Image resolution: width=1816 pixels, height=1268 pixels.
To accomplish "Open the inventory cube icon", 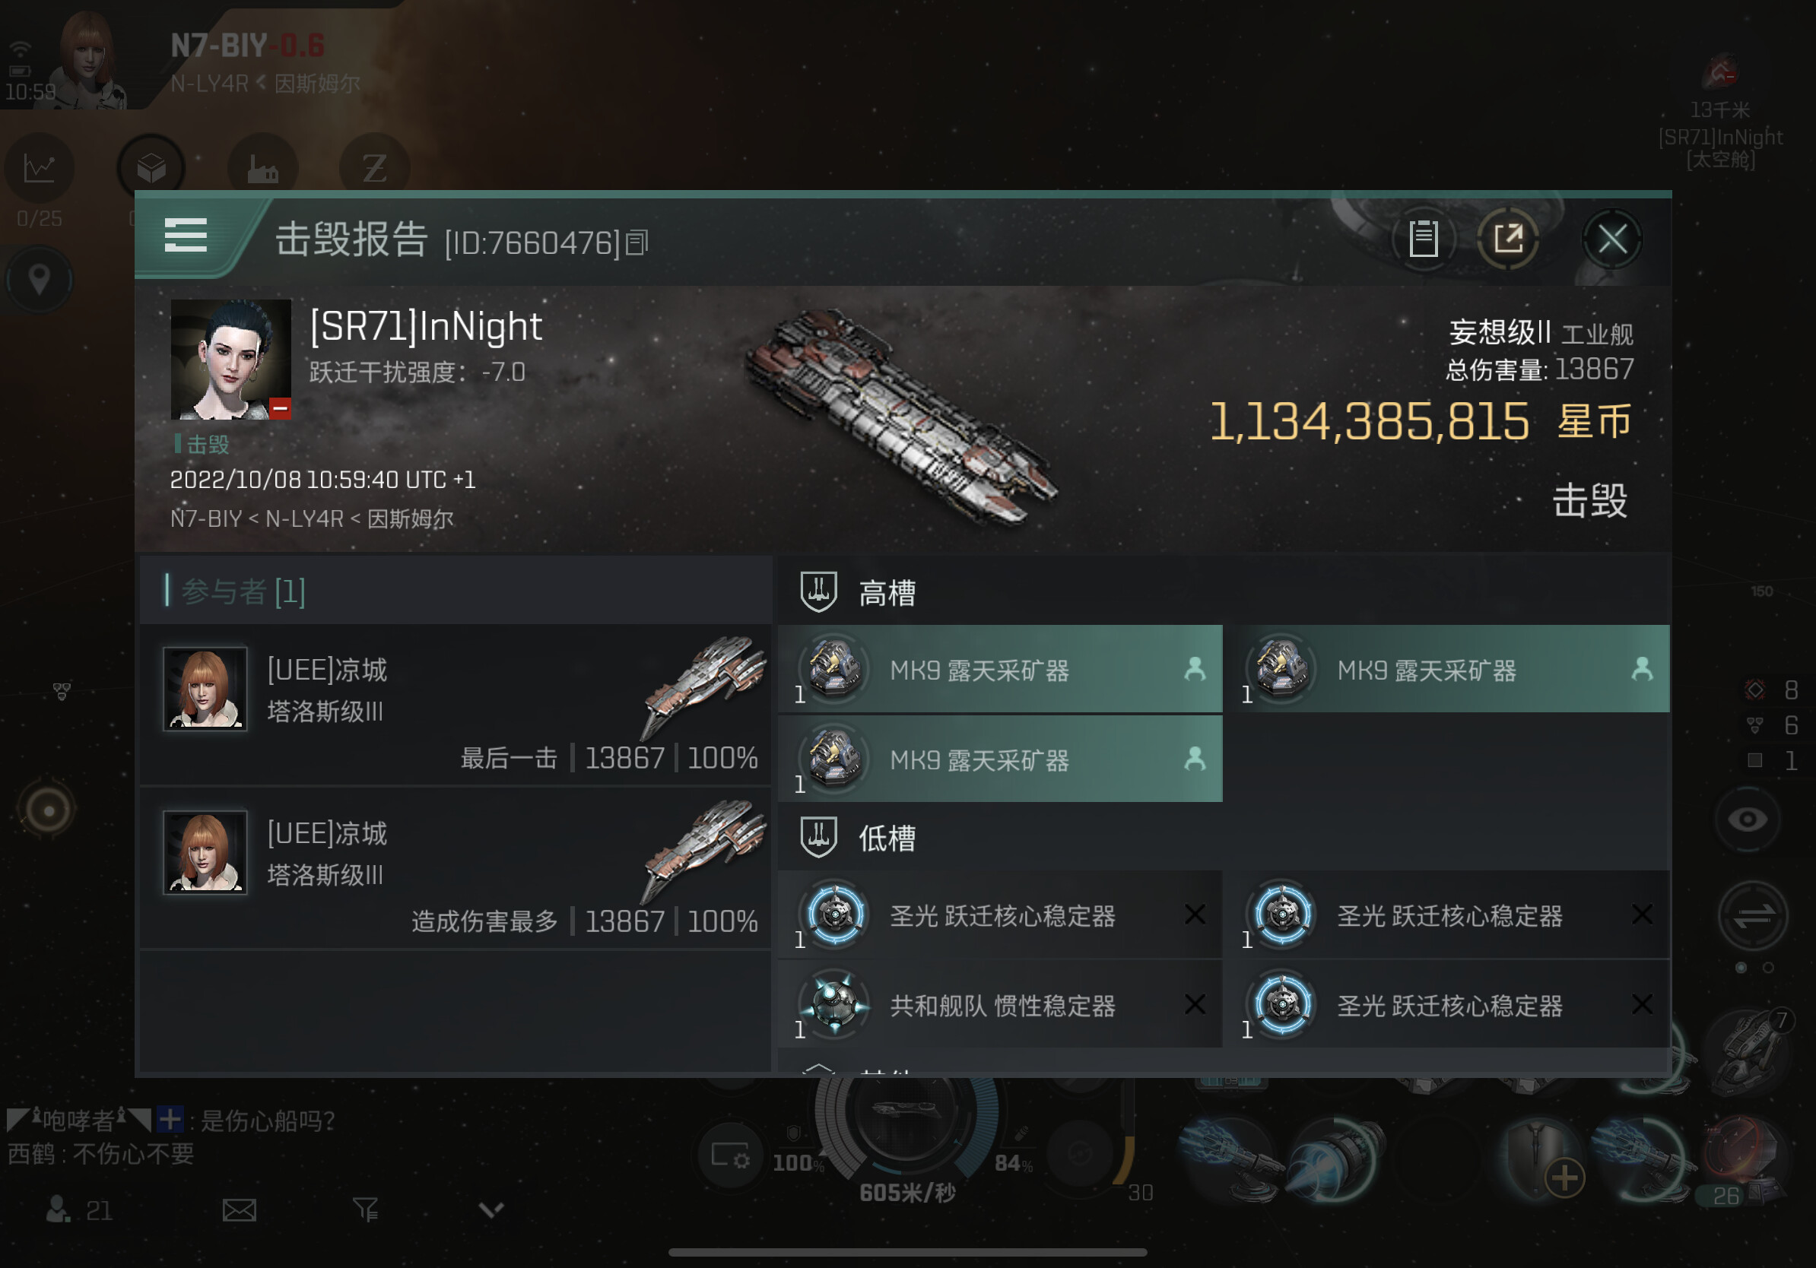I will coord(151,168).
